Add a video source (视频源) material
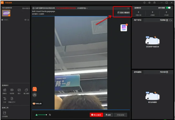 [x=12, y=91]
